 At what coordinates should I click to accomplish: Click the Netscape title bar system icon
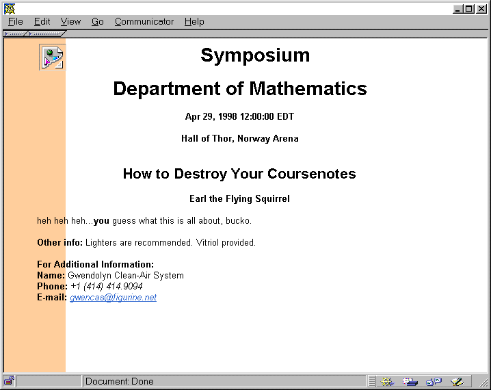(9, 9)
